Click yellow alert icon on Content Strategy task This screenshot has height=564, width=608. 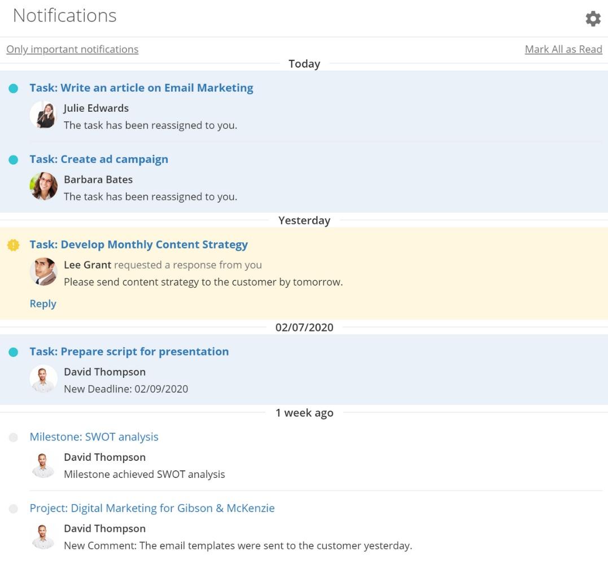tap(13, 245)
